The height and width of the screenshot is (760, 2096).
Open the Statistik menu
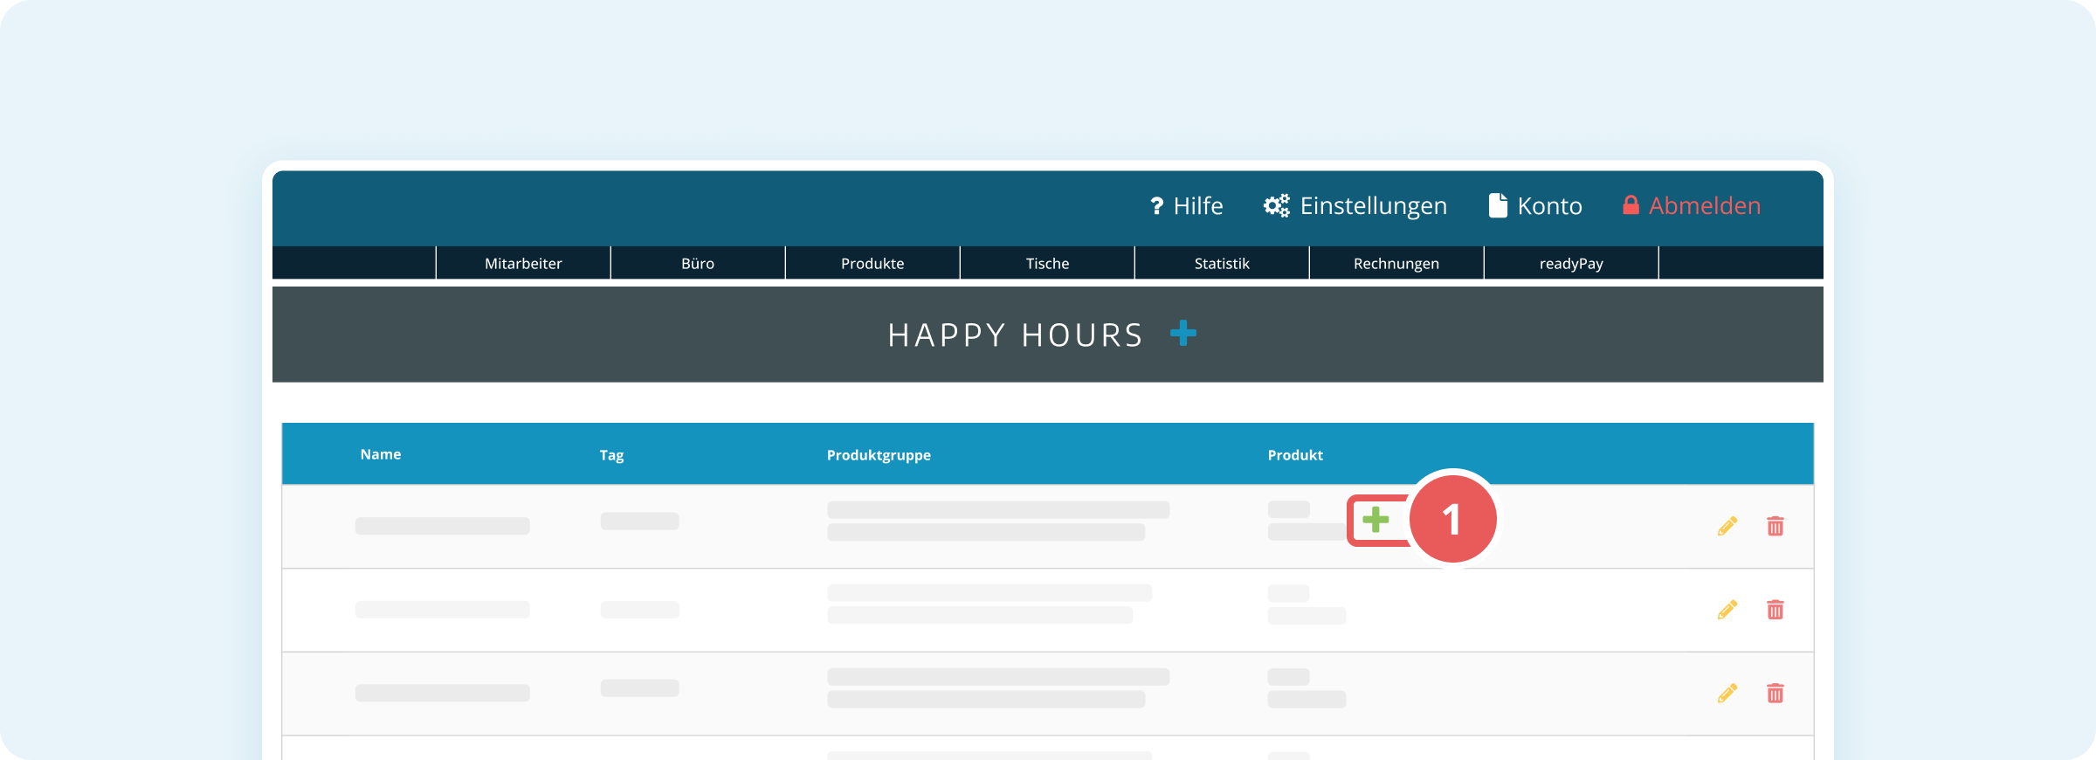1222,263
